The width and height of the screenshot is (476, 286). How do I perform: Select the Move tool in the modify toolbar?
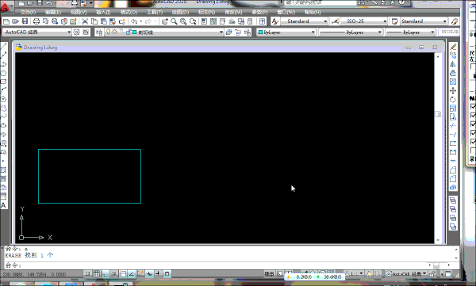pyautogui.click(x=453, y=90)
